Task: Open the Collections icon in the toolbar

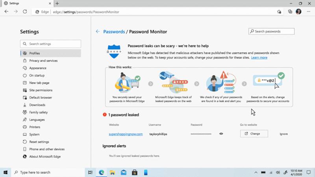Action: tap(290, 12)
